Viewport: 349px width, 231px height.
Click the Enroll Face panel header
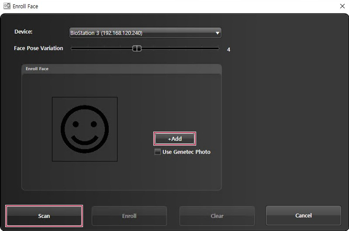coord(37,69)
